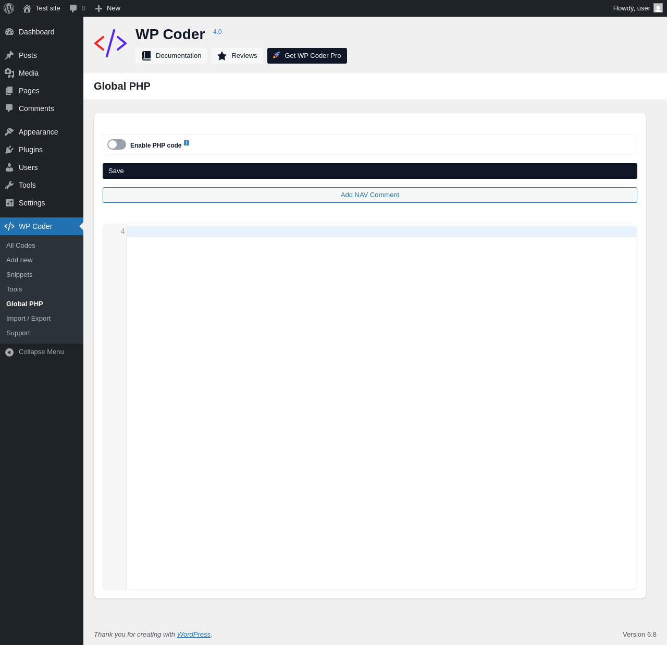Open Reviews button label

(244, 56)
